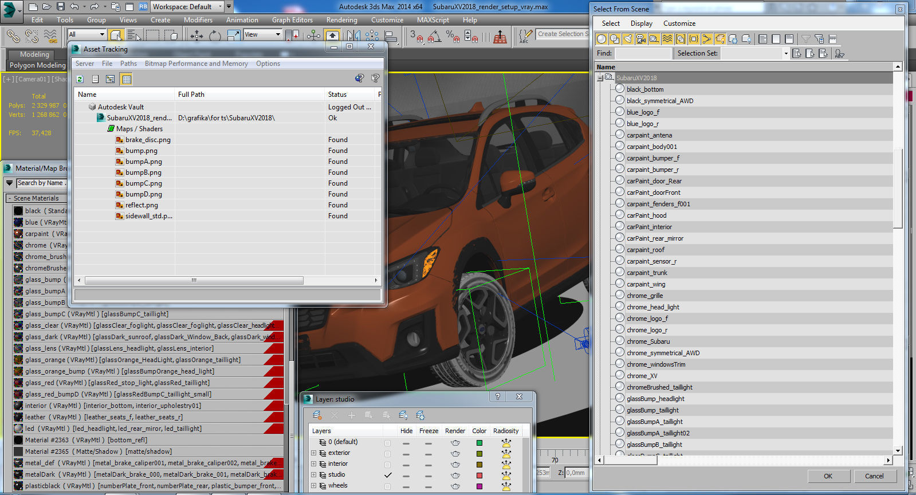Toggle Render teapot for interior layer

(455, 464)
